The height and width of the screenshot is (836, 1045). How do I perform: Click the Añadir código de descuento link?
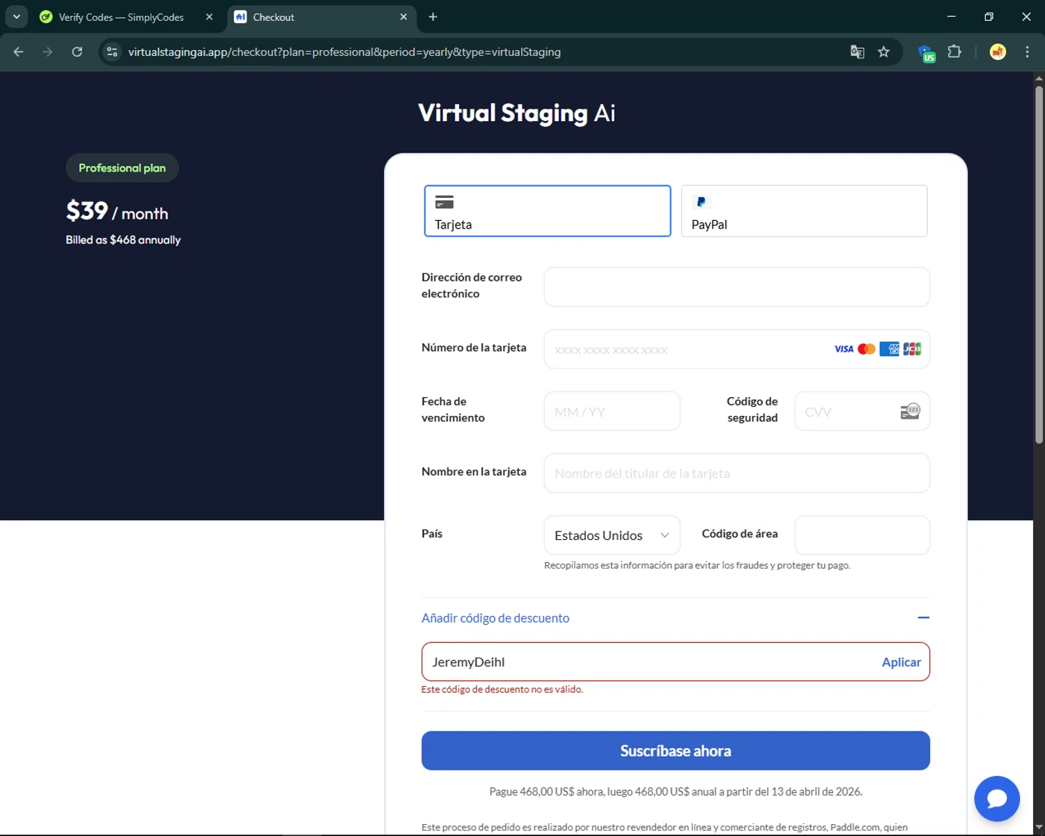[495, 618]
